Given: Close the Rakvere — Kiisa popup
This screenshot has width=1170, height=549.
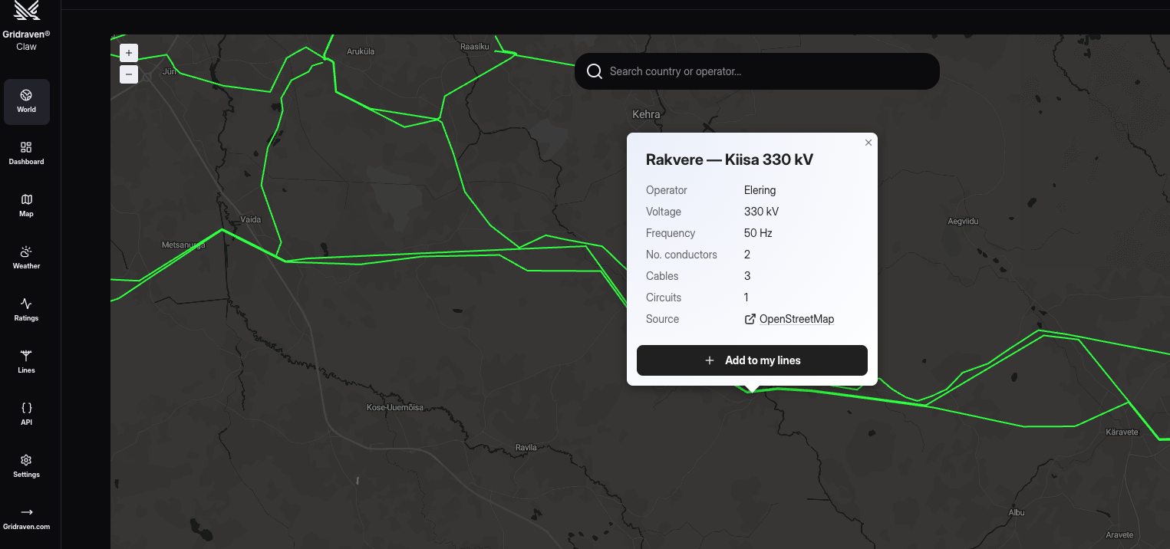Looking at the screenshot, I should tap(868, 143).
